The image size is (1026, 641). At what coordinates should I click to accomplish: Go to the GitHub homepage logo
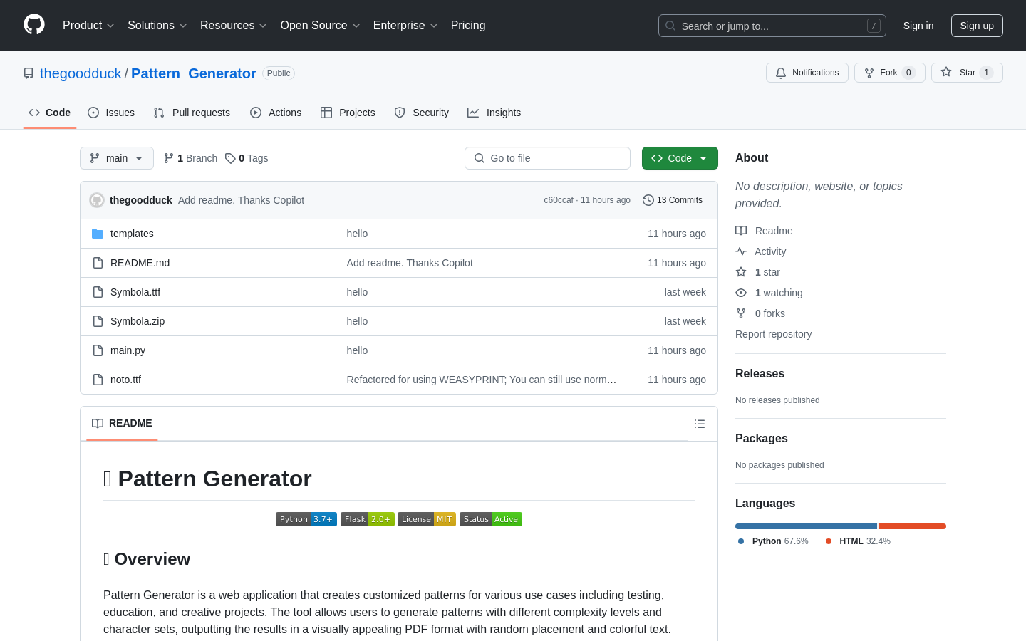tap(34, 25)
